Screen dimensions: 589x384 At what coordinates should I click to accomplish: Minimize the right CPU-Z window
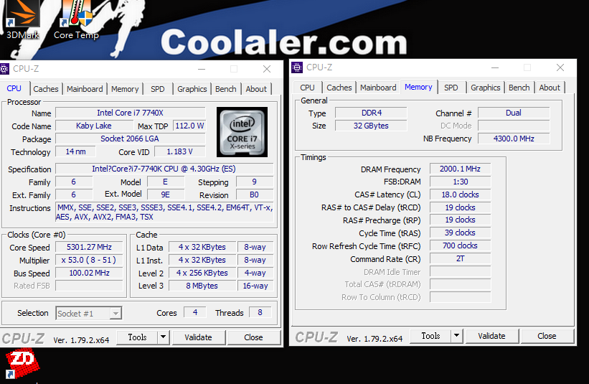[495, 67]
